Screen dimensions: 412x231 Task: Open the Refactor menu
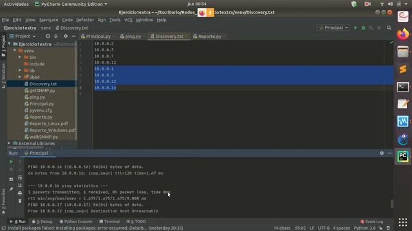[85, 20]
